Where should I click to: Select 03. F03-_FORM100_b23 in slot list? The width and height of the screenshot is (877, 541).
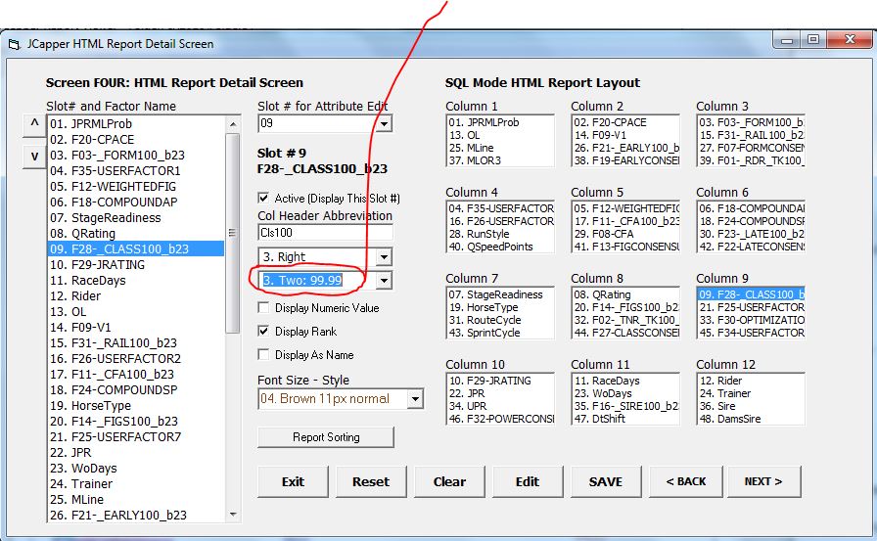point(136,156)
